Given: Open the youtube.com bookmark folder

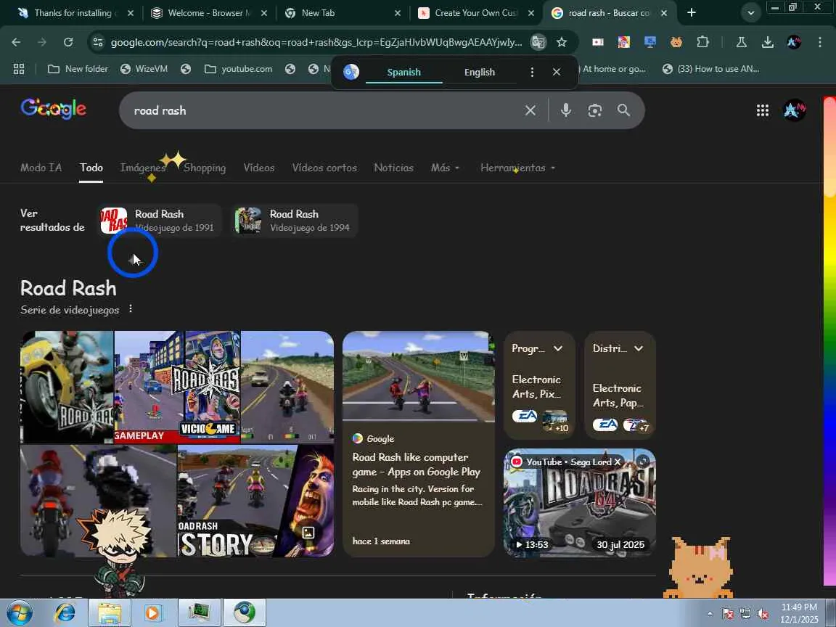Looking at the screenshot, I should (238, 69).
